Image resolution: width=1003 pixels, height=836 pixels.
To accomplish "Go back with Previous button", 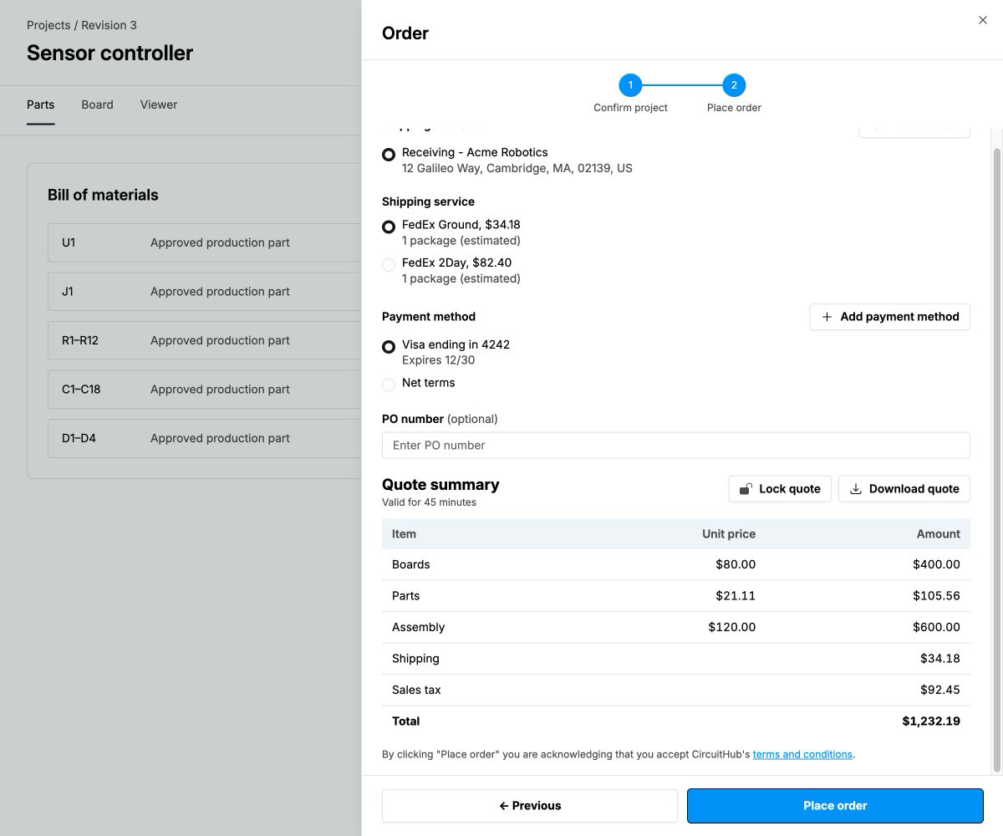I will [x=530, y=806].
